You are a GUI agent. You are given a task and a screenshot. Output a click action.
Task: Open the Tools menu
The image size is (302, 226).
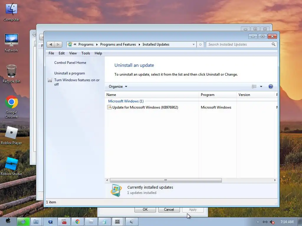pyautogui.click(x=86, y=53)
